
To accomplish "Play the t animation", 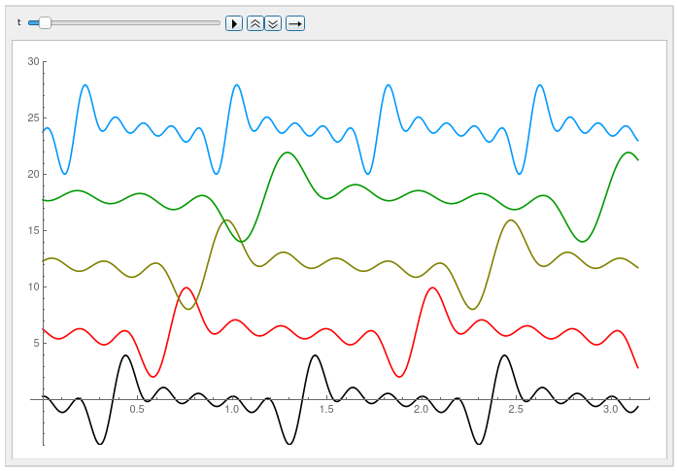I will (233, 22).
